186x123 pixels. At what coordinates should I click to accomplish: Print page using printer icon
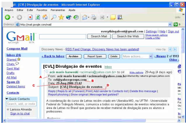point(94,17)
